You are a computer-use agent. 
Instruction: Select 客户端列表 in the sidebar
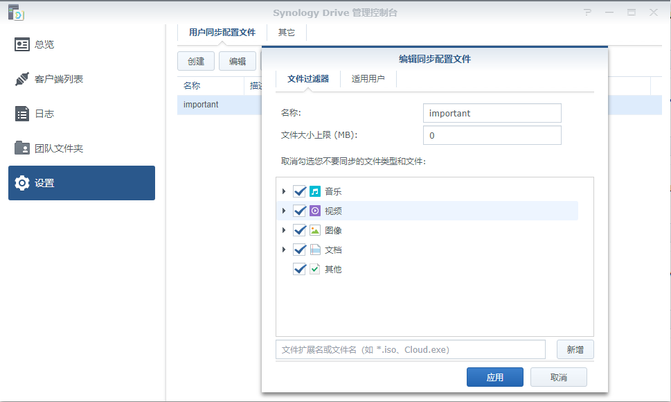[82, 79]
